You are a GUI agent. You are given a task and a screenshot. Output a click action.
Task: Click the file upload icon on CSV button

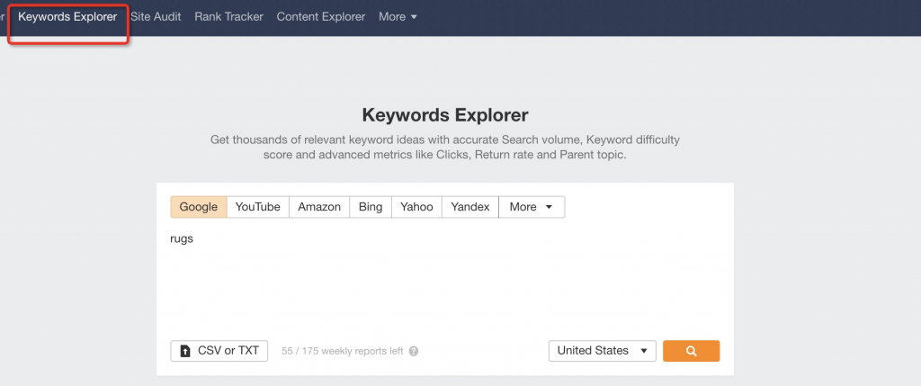pyautogui.click(x=185, y=351)
